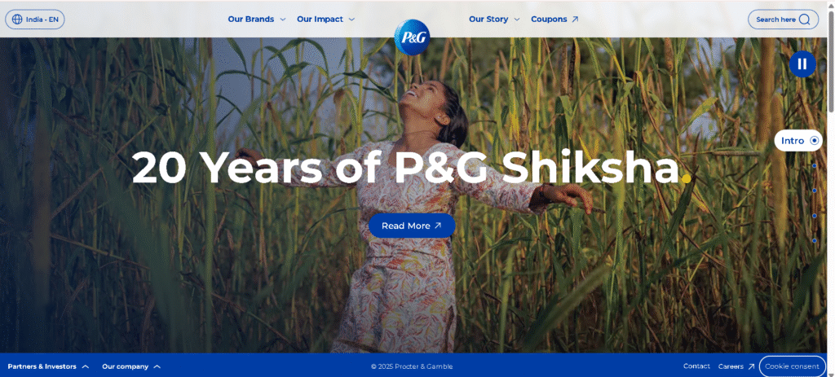Image resolution: width=835 pixels, height=377 pixels.
Task: Click the Coupons external-link arrow icon
Action: tap(575, 20)
